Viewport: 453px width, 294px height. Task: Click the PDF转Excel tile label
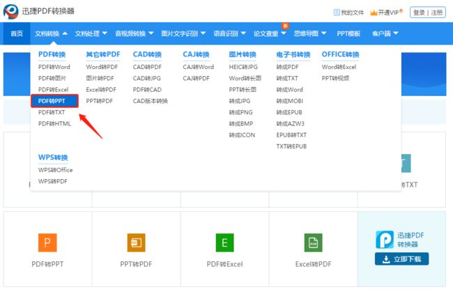click(224, 264)
